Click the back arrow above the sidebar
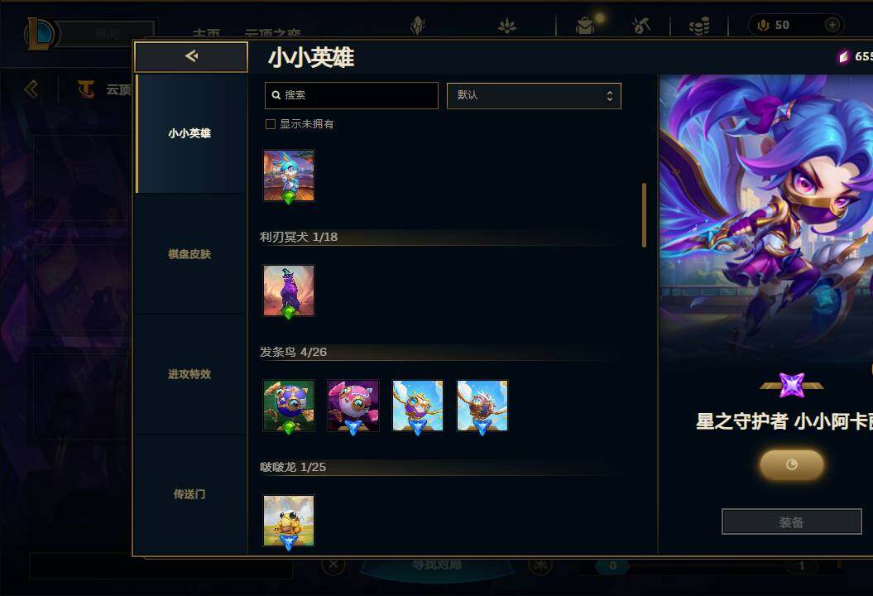The height and width of the screenshot is (596, 873). 191,56
